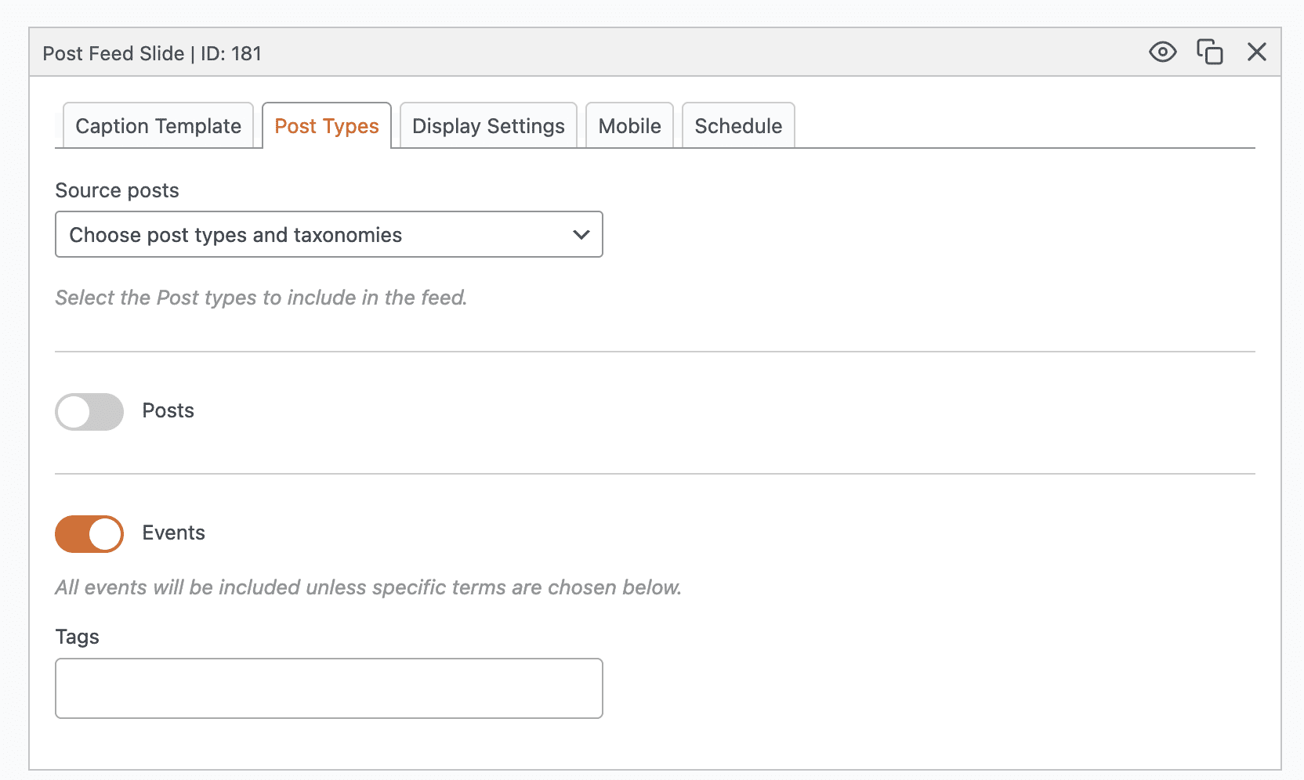The image size is (1304, 780).
Task: Open the Source posts dropdown
Action: 313,235
